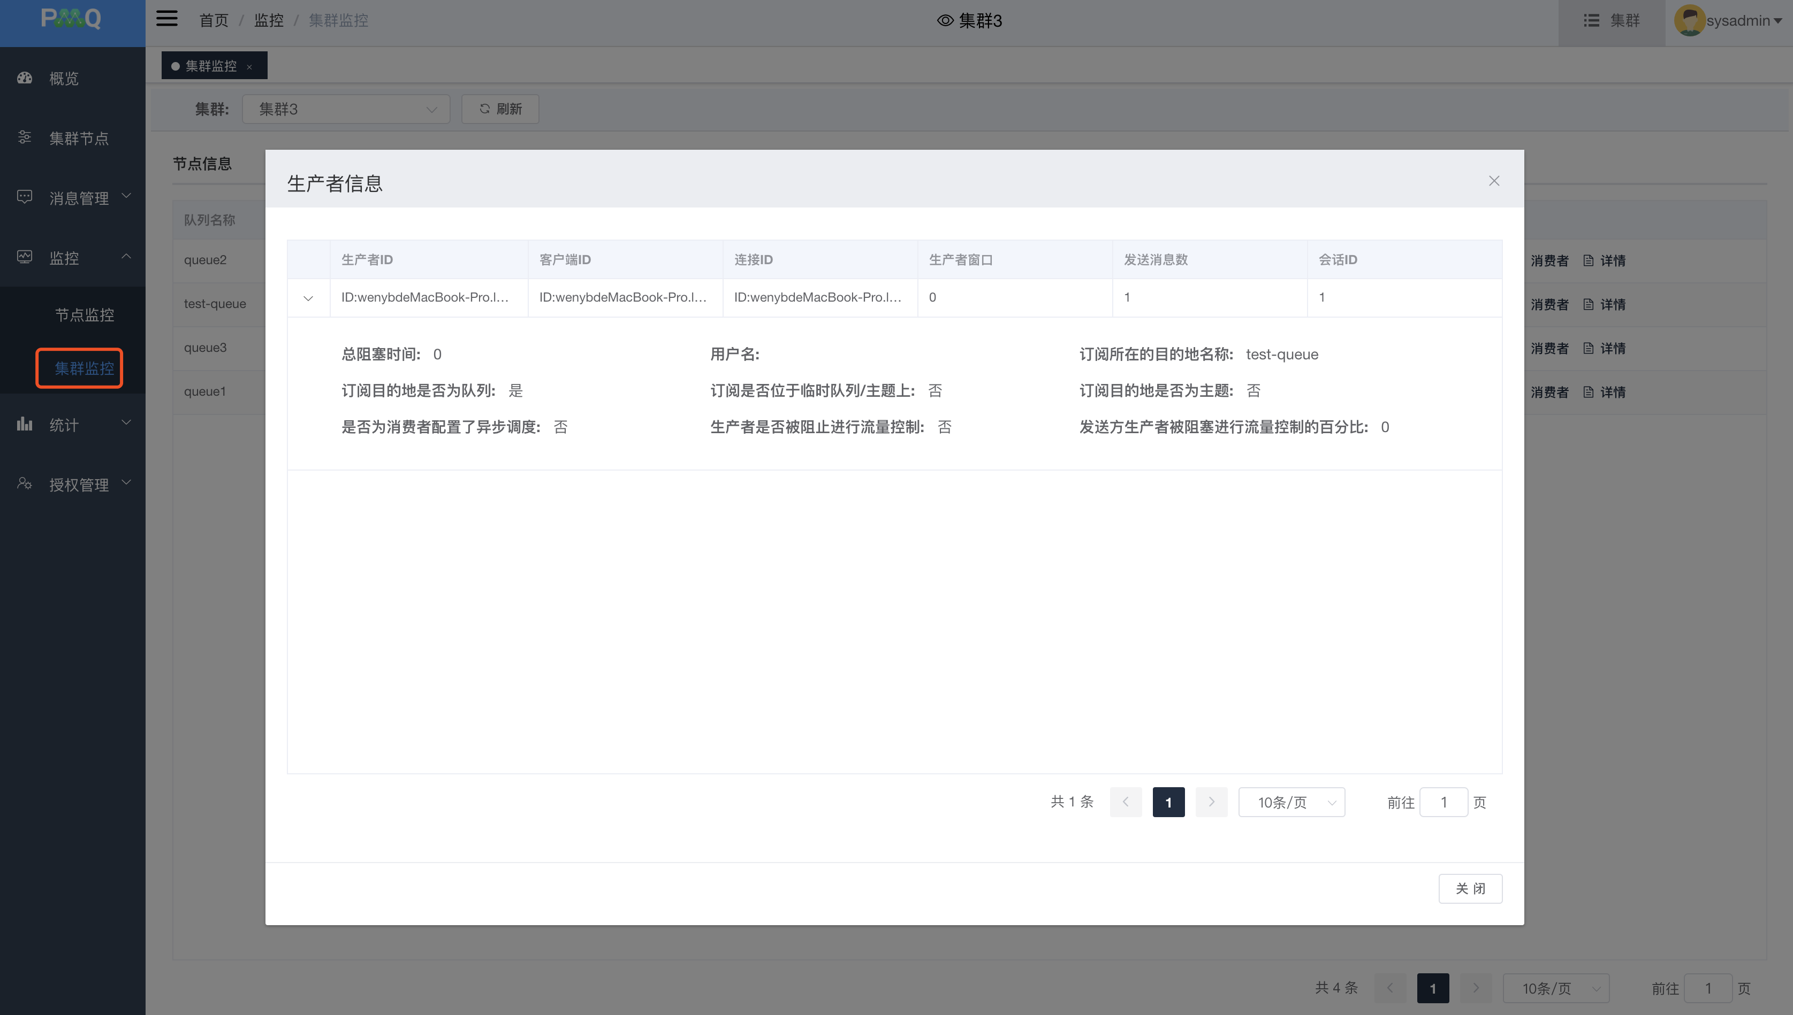This screenshot has height=1015, width=1793.
Task: Click the sysadmin avatar image
Action: click(x=1689, y=20)
